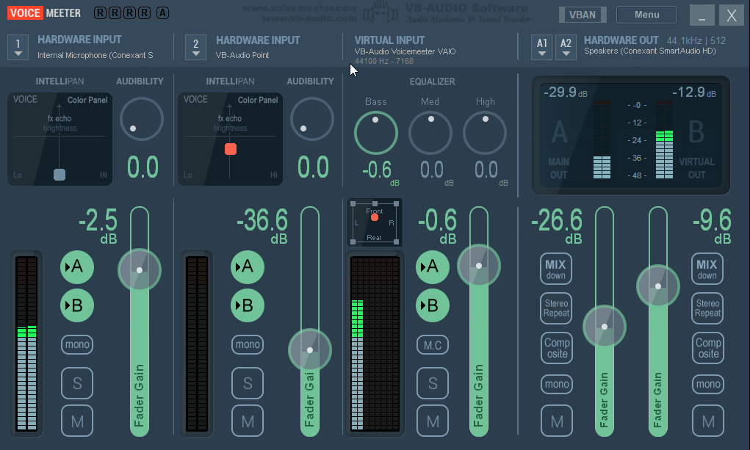The height and width of the screenshot is (450, 750).
Task: Click the first R restart indicator
Action: pos(100,13)
